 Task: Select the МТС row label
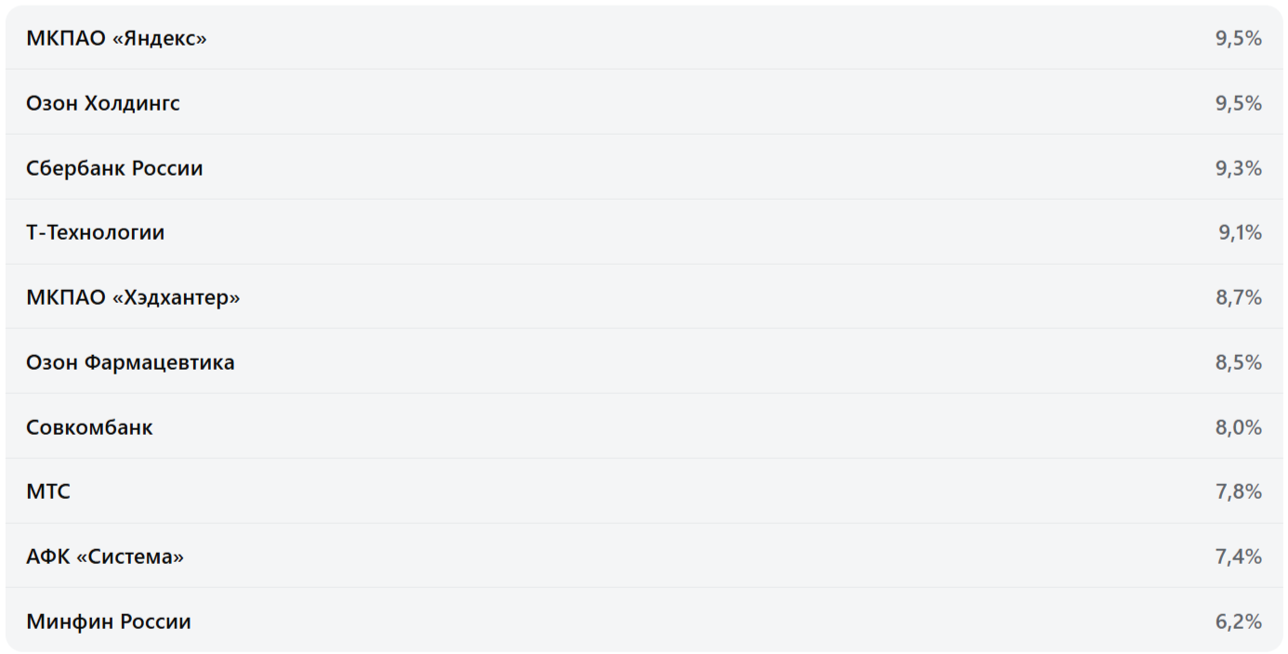(x=48, y=491)
